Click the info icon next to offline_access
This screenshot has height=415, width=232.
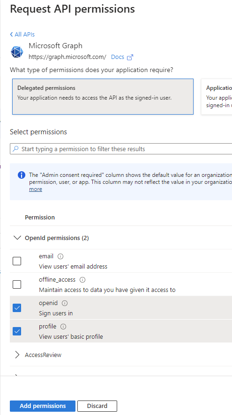[x=82, y=280]
